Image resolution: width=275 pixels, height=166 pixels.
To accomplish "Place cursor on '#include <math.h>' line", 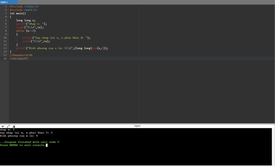I will click(x=23, y=10).
